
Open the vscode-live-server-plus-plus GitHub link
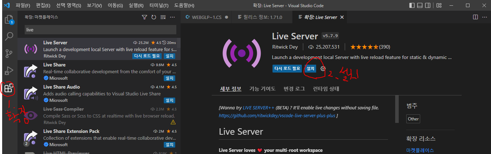point(278,116)
